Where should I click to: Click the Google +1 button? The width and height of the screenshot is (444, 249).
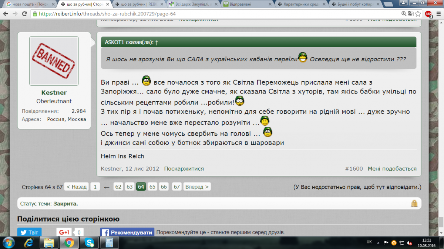tap(64, 232)
